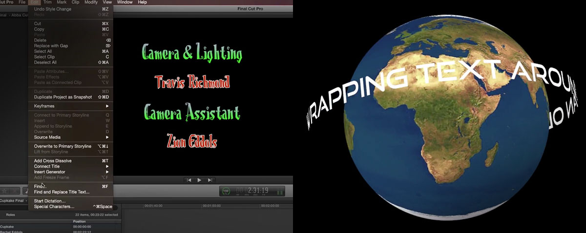Choose Deselect All in the Edit menu
The image size is (586, 233).
(71, 62)
